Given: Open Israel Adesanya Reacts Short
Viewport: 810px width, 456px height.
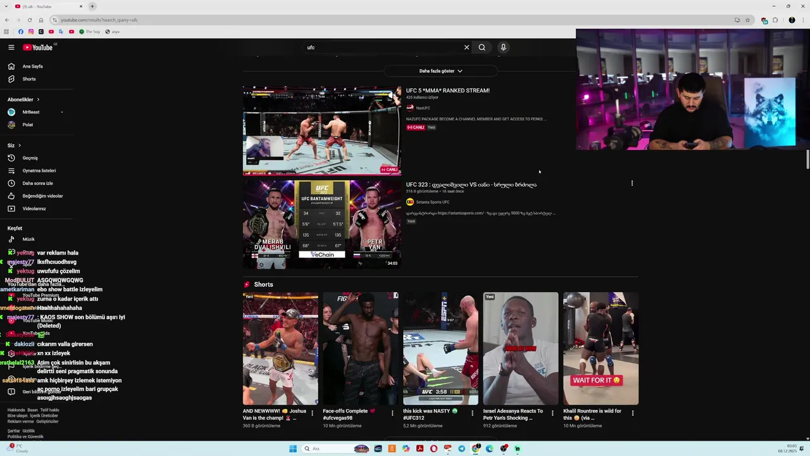Looking at the screenshot, I should coord(521,348).
